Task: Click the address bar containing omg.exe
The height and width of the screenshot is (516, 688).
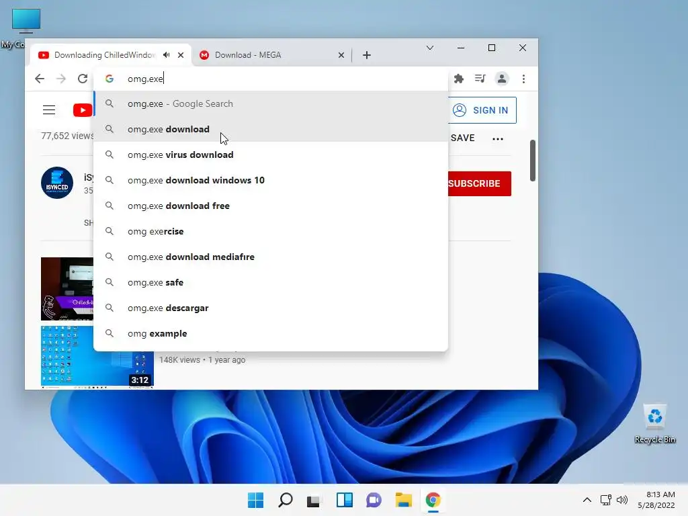Action: (272, 79)
